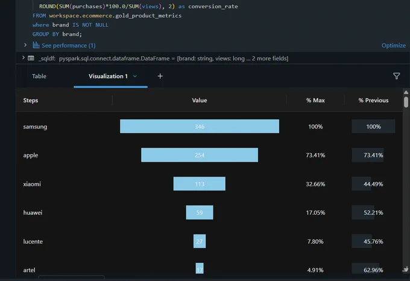Click the samsung funnel bar showing 346
This screenshot has width=410, height=281.
(x=200, y=127)
